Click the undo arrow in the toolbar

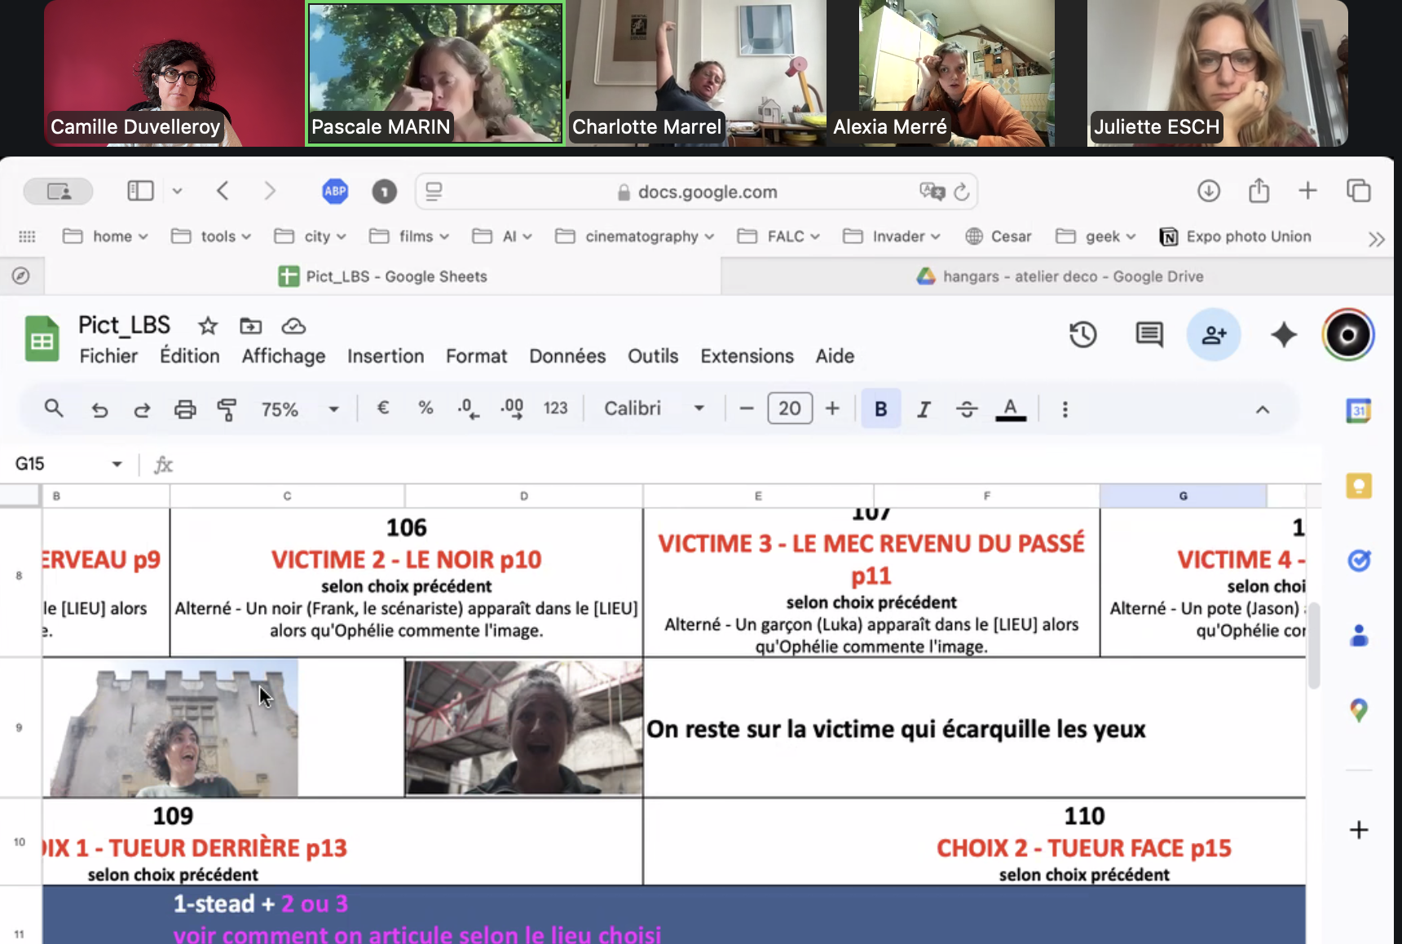tap(99, 409)
